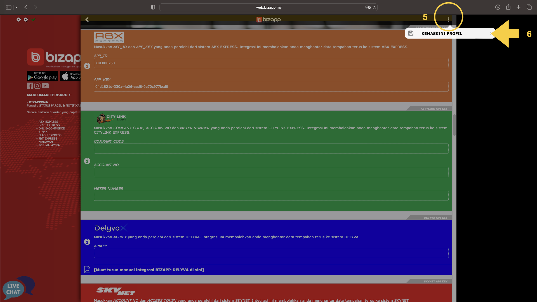The image size is (537, 302).
Task: Visit the bizapp Facebook page icon
Action: coord(30,86)
